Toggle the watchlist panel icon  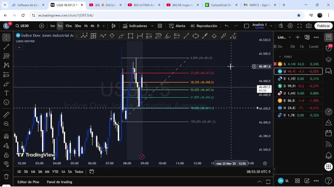tap(329, 37)
